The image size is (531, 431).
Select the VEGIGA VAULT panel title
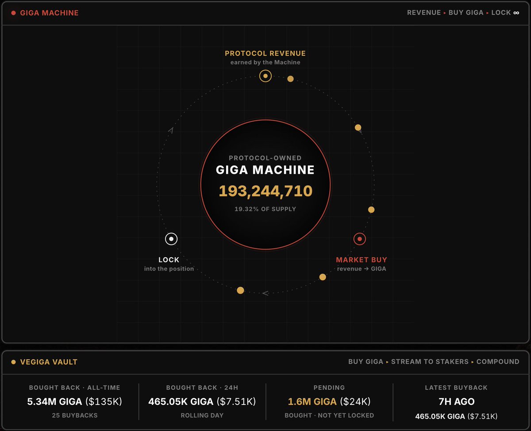click(x=49, y=362)
